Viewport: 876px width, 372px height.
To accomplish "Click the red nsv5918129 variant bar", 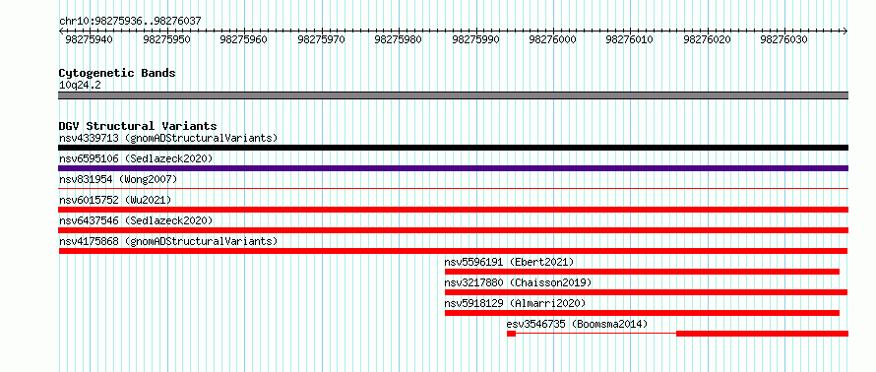I will (642, 313).
